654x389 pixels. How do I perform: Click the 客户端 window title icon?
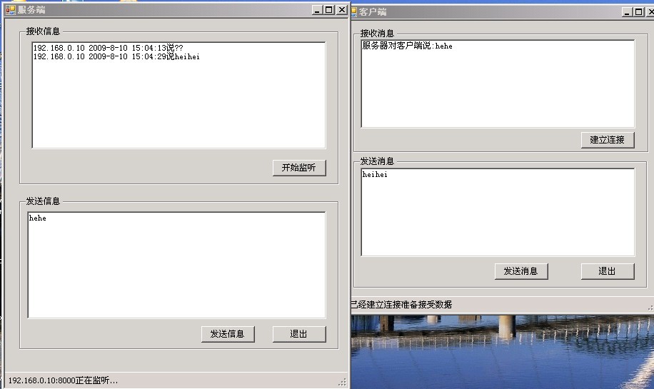click(x=354, y=11)
